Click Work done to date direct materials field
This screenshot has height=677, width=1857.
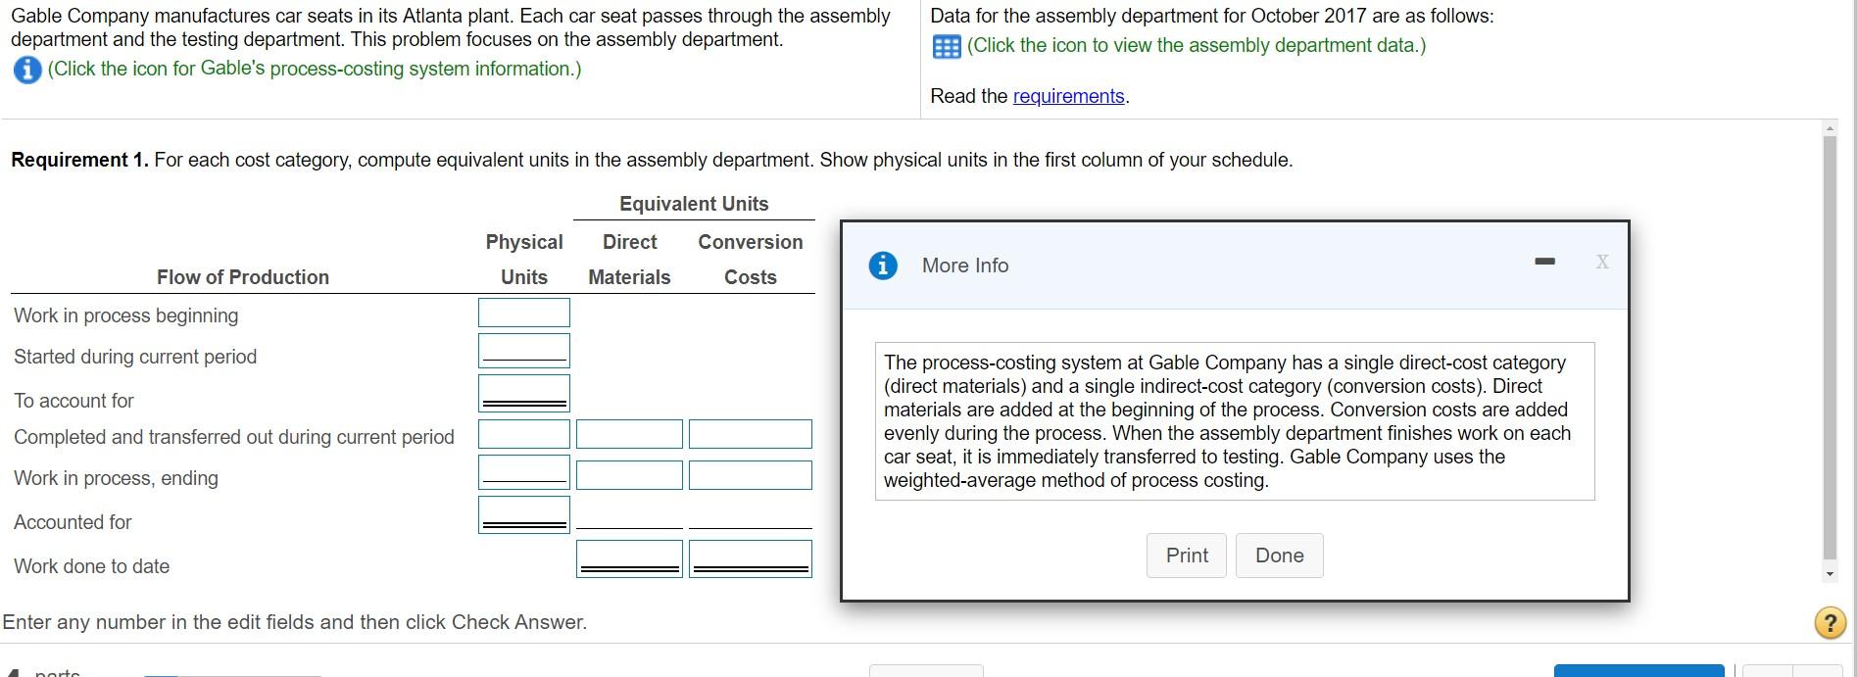(629, 558)
